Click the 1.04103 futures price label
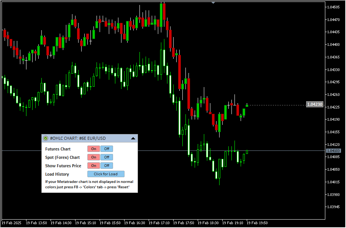Viewport: 346px width, 228px height. click(333, 151)
